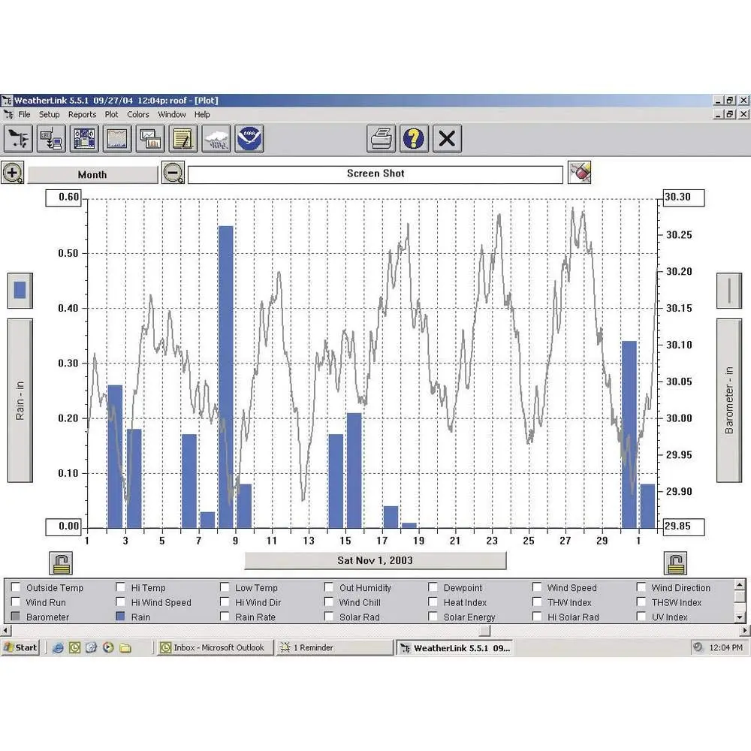Click the eraser icon beside Screen Shot
The width and height of the screenshot is (751, 751).
[x=580, y=173]
